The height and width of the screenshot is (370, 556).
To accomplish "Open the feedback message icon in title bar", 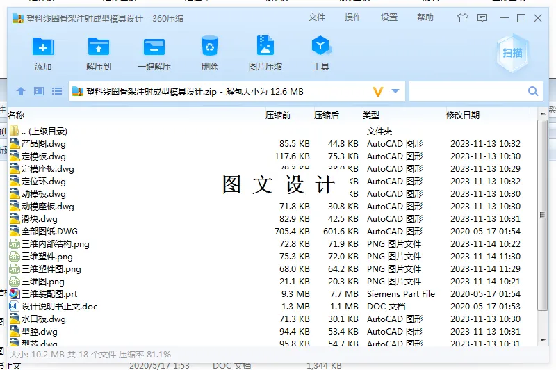I will (482, 18).
